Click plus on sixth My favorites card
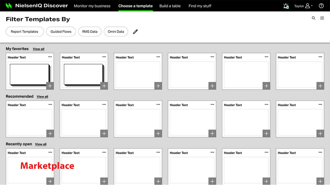The height and width of the screenshot is (185, 330). 320,86
